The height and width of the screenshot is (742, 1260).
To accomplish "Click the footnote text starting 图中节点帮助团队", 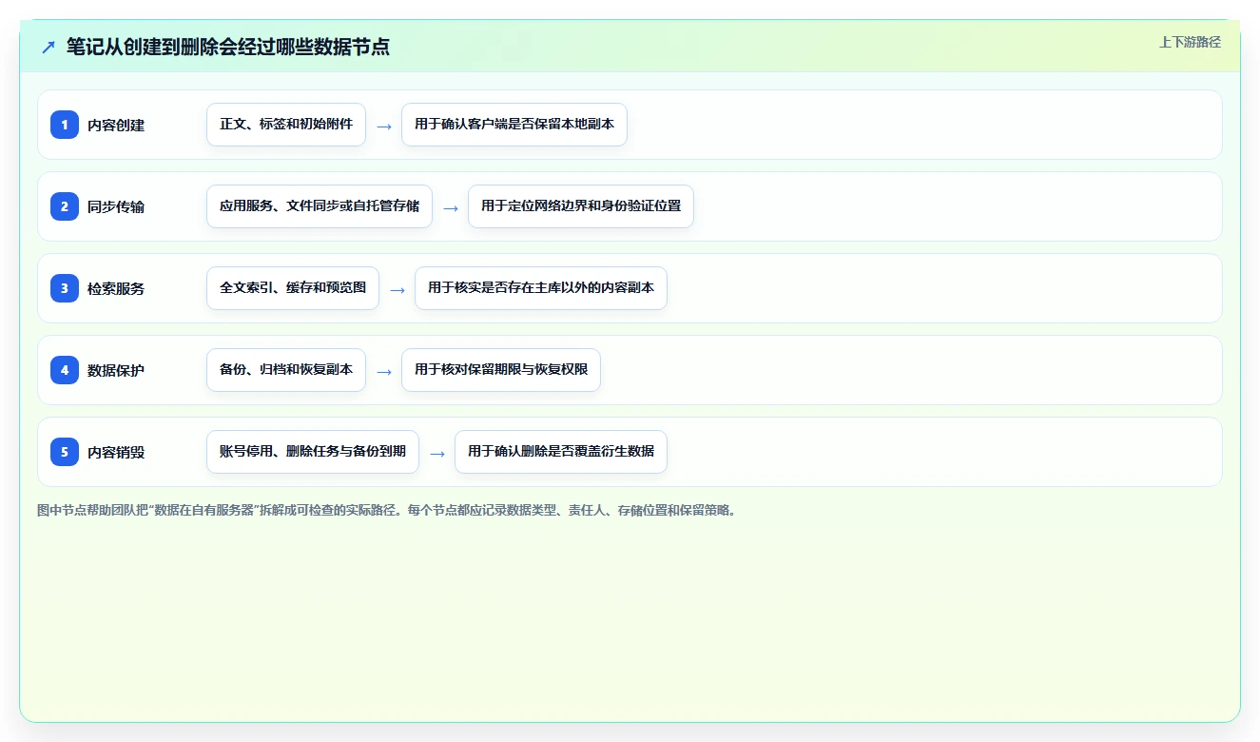I will pos(387,510).
